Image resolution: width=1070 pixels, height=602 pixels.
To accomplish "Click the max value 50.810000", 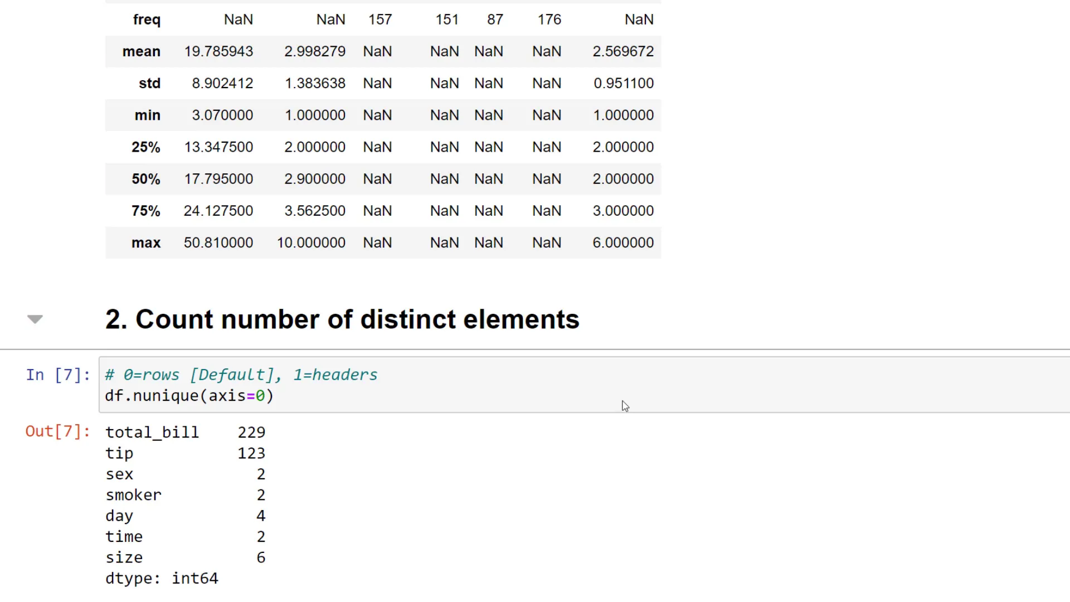I will [x=218, y=242].
